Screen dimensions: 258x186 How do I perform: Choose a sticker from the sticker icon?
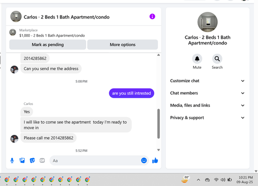pyautogui.click(x=32, y=161)
